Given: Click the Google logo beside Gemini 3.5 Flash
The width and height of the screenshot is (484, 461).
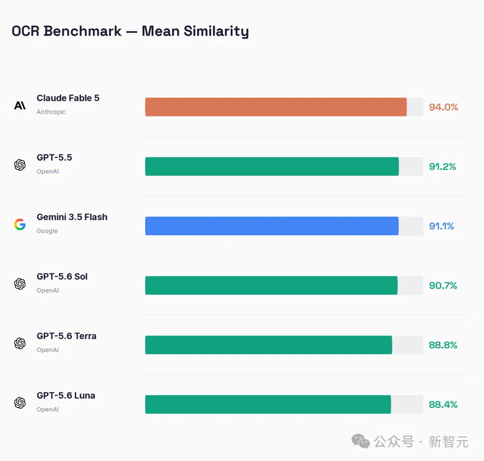Looking at the screenshot, I should click(x=20, y=225).
